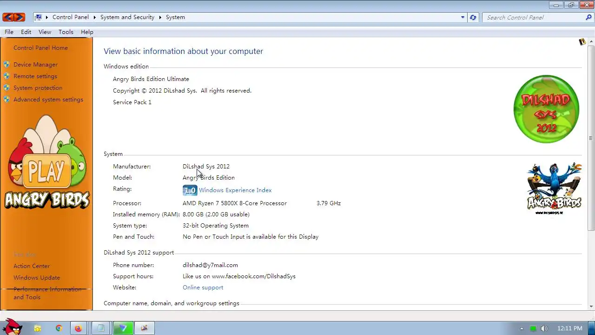Click the 12:11 PM taskbar clock
Screen dimensions: 595x335
click(x=570, y=328)
